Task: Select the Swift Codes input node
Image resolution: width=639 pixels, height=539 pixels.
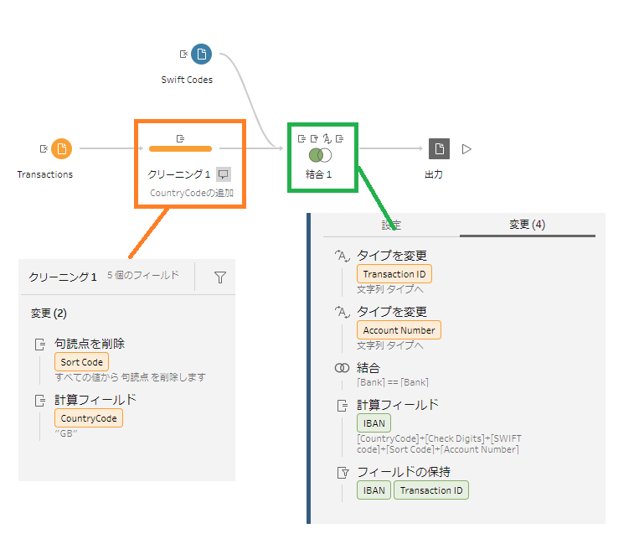Action: click(x=201, y=54)
